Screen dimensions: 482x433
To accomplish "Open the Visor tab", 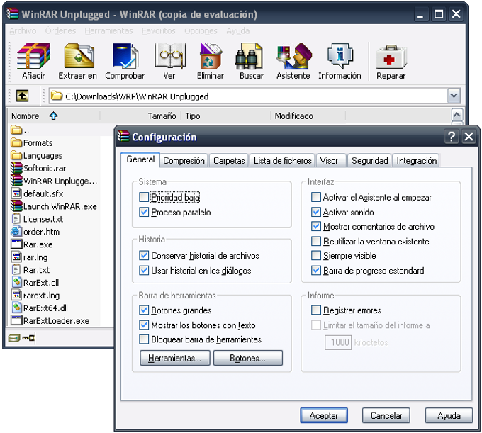I will click(x=331, y=161).
